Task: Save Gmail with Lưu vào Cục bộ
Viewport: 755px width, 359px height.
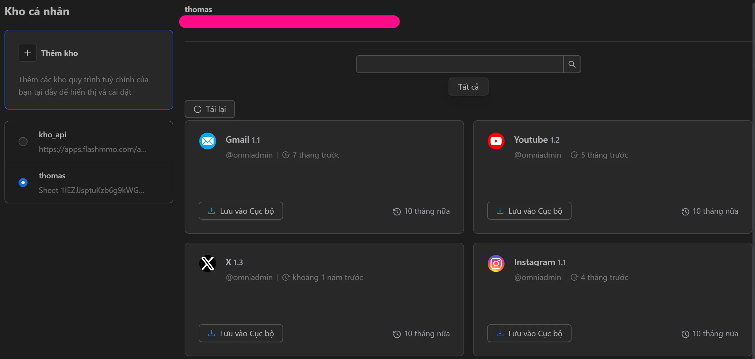Action: click(241, 211)
